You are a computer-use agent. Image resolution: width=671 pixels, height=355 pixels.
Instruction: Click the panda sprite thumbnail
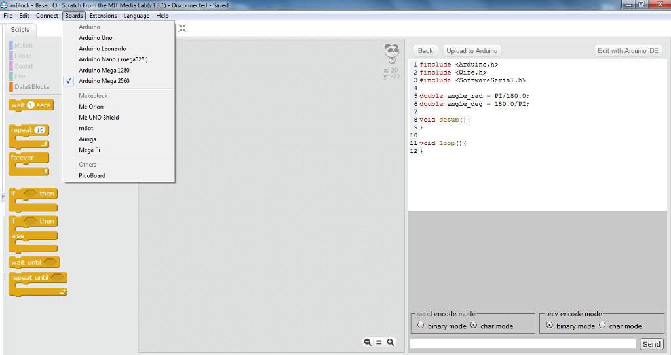(x=392, y=54)
